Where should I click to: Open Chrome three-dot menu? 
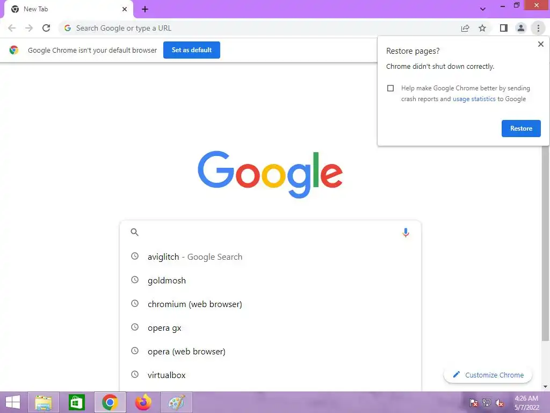coord(538,28)
